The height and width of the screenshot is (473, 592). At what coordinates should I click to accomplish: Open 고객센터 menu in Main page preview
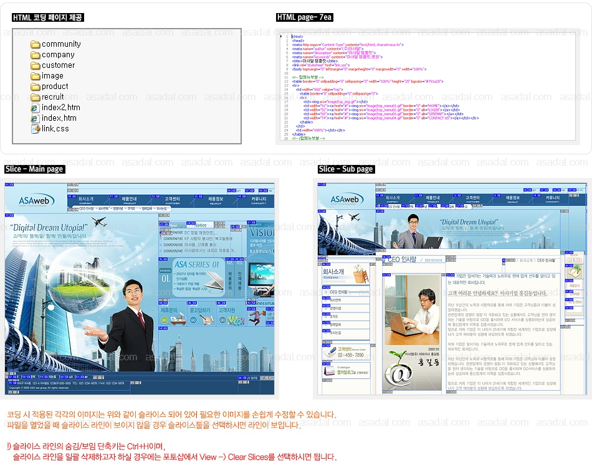pos(172,200)
